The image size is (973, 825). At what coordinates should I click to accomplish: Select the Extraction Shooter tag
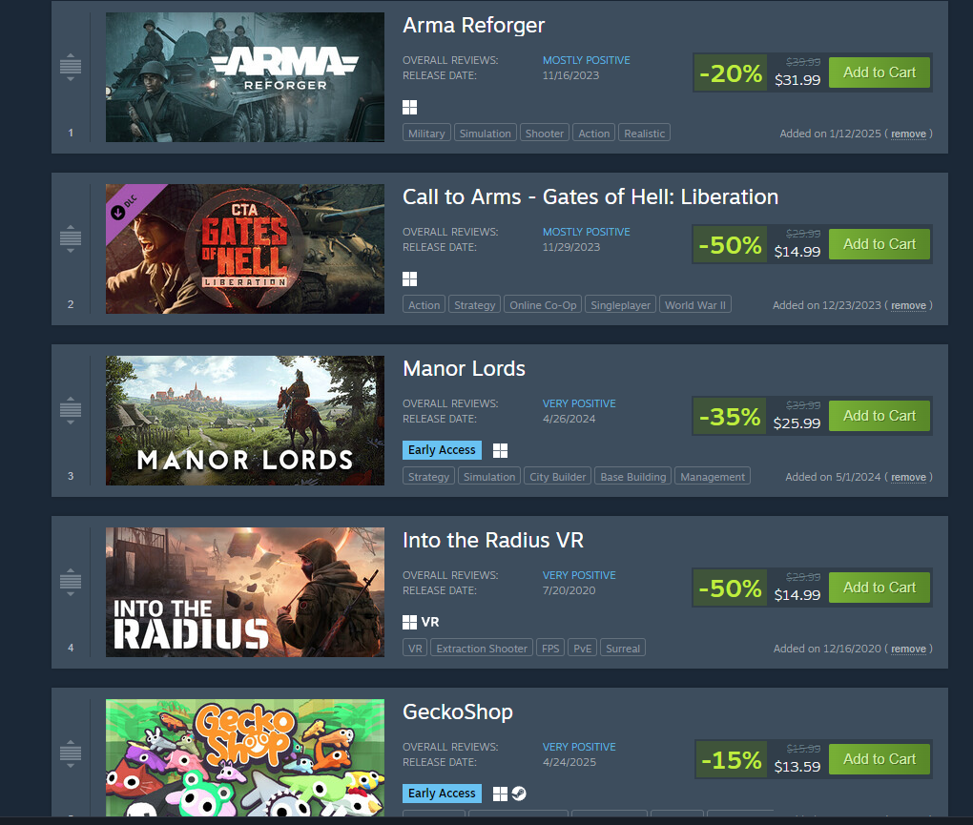tap(482, 649)
